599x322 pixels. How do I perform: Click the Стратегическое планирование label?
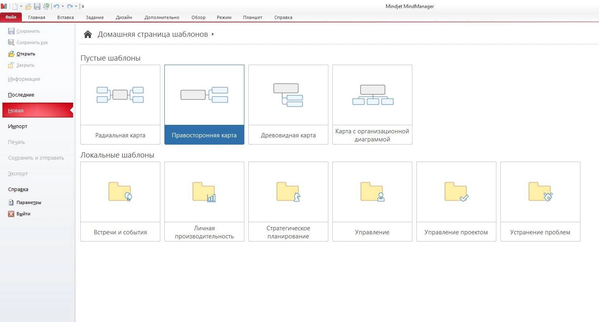click(x=288, y=232)
